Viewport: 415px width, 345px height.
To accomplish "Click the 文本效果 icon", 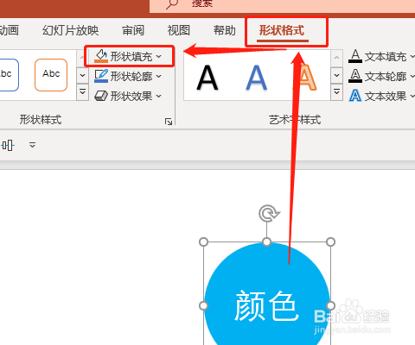I will 355,96.
